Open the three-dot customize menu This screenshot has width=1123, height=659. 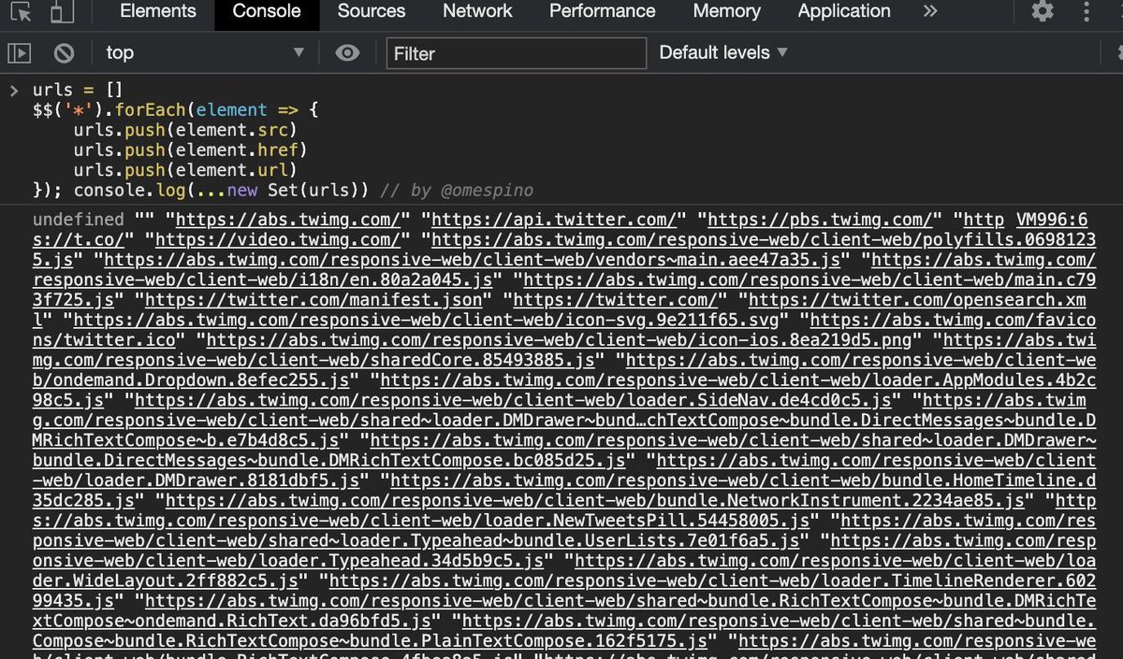tap(1088, 11)
